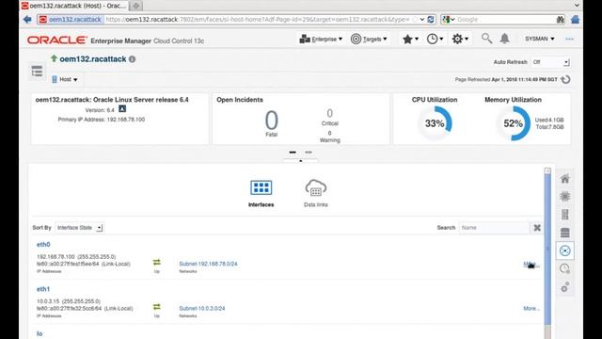Open Memory view in side toolbar

pos(564,215)
